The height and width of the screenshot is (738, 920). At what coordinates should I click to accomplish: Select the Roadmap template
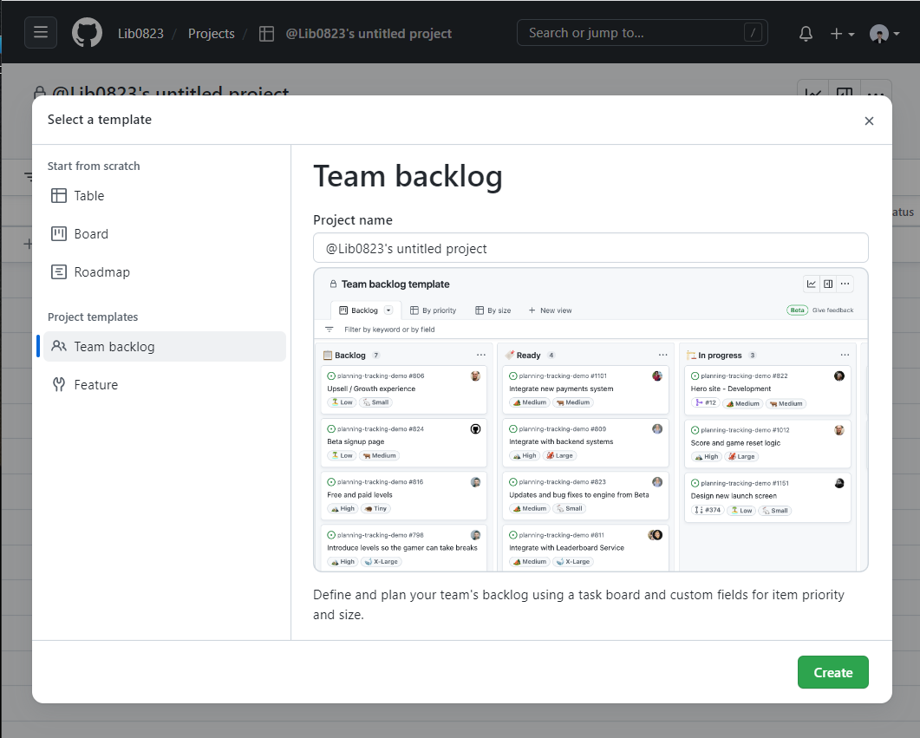(x=164, y=271)
